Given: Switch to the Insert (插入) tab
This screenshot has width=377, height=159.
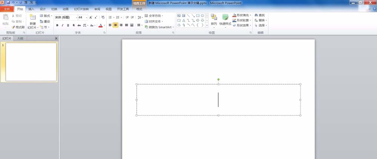Looking at the screenshot, I should click(31, 9).
